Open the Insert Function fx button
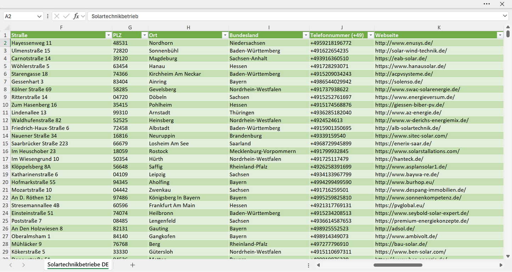512x272 pixels. (x=76, y=16)
